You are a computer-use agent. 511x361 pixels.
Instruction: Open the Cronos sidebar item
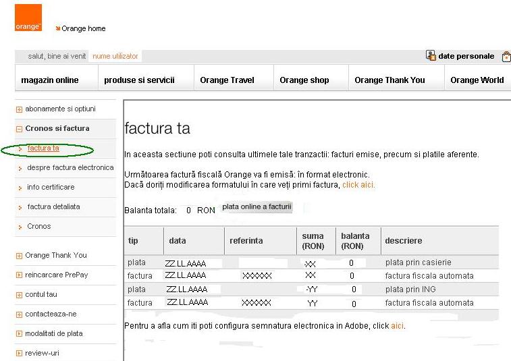coord(38,226)
